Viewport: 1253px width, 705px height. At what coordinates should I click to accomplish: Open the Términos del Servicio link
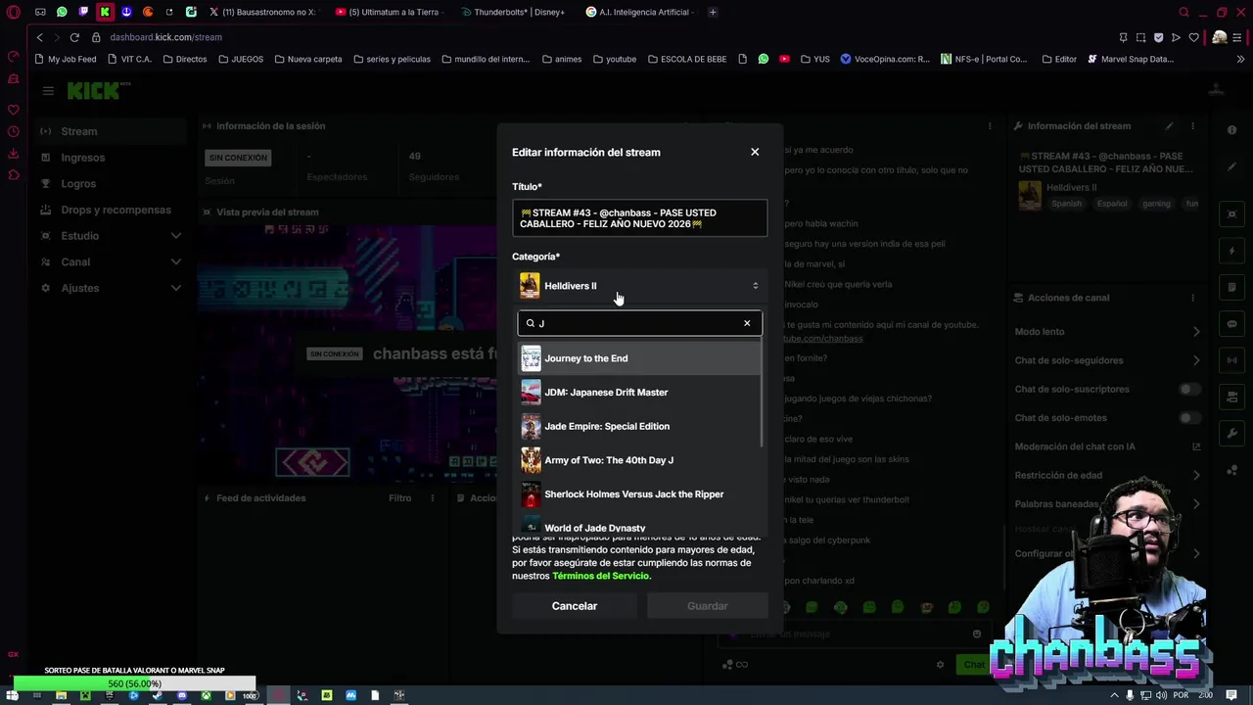pos(600,576)
